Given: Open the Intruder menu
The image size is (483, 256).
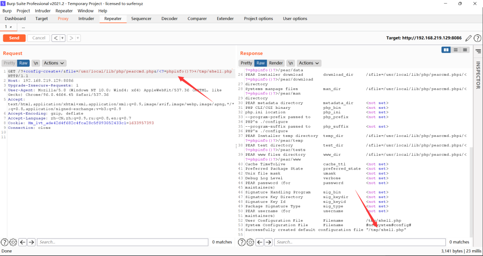Looking at the screenshot, I should pyautogui.click(x=43, y=11).
